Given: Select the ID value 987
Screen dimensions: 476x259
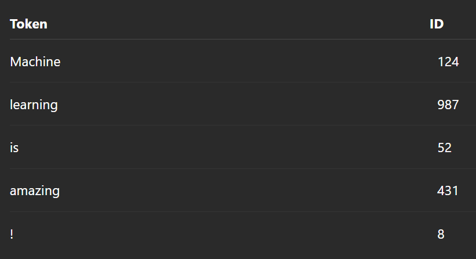Looking at the screenshot, I should pos(448,105).
